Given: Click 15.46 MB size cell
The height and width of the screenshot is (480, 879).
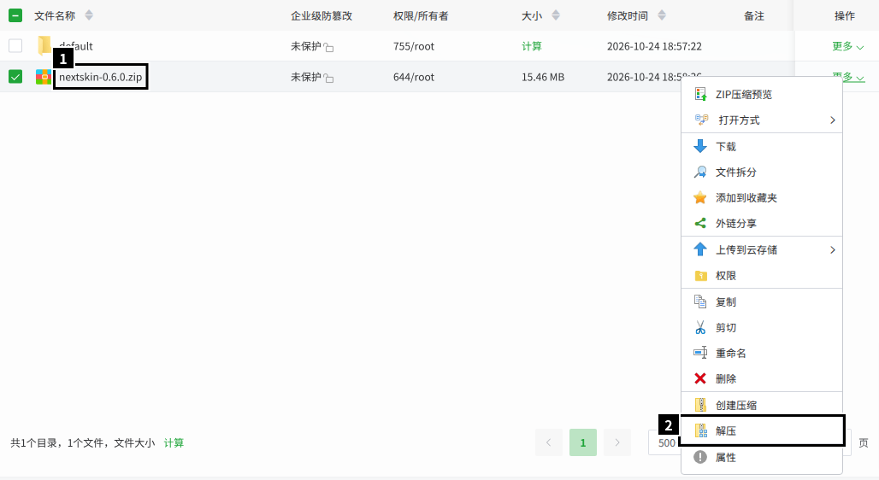Looking at the screenshot, I should [543, 77].
